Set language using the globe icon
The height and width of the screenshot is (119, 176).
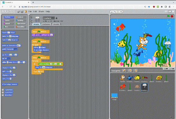(x=18, y=12)
